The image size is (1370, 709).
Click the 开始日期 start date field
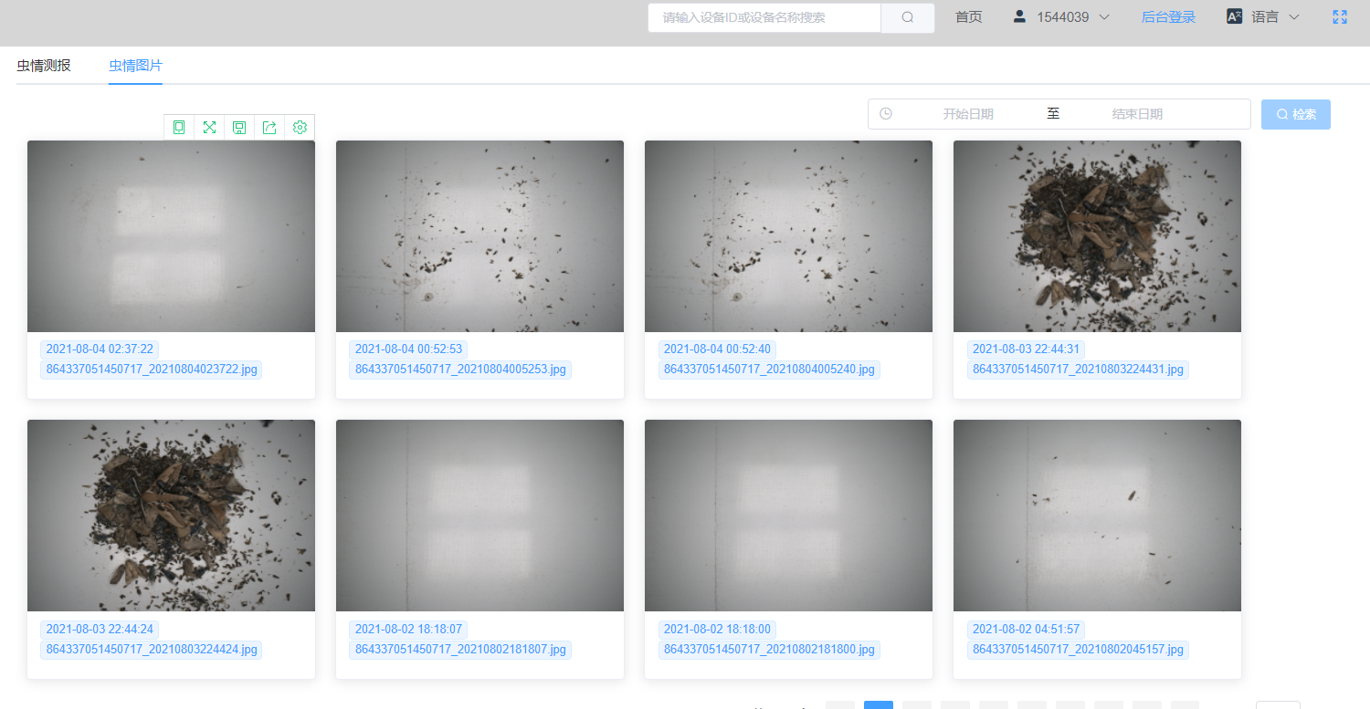point(967,114)
